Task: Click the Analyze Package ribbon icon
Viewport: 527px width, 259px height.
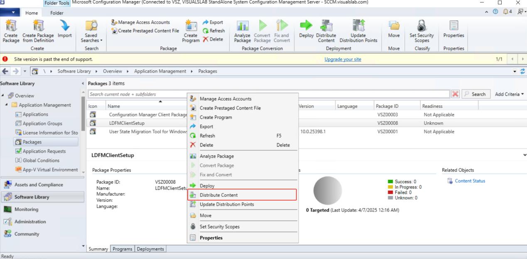Action: [242, 27]
